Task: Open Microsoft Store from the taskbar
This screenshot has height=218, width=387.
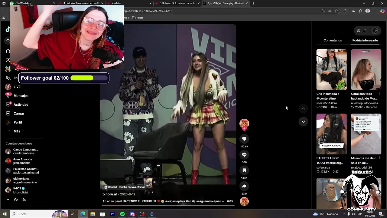Action: point(102,214)
